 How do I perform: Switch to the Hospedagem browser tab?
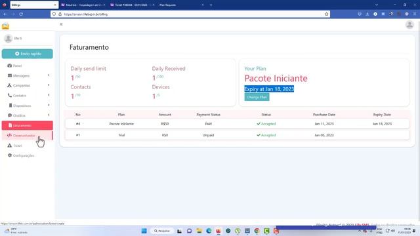[x=83, y=5]
